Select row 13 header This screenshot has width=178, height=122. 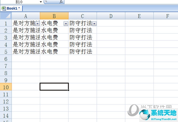[6, 108]
